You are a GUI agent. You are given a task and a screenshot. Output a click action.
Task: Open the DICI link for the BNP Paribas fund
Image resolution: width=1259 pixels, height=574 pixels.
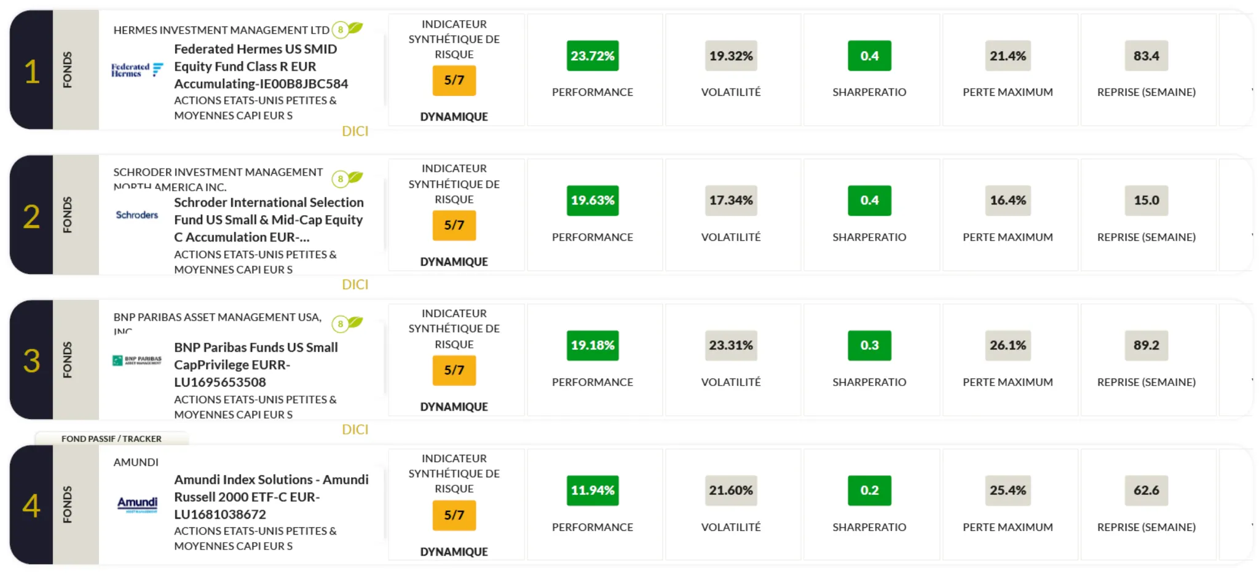tap(355, 430)
